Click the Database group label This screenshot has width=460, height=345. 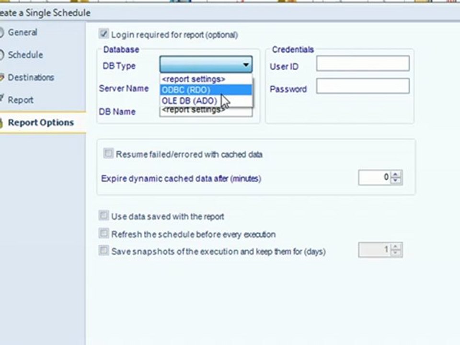point(121,49)
